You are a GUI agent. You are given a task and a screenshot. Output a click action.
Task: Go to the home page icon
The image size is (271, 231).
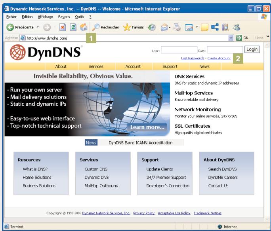(x=84, y=27)
